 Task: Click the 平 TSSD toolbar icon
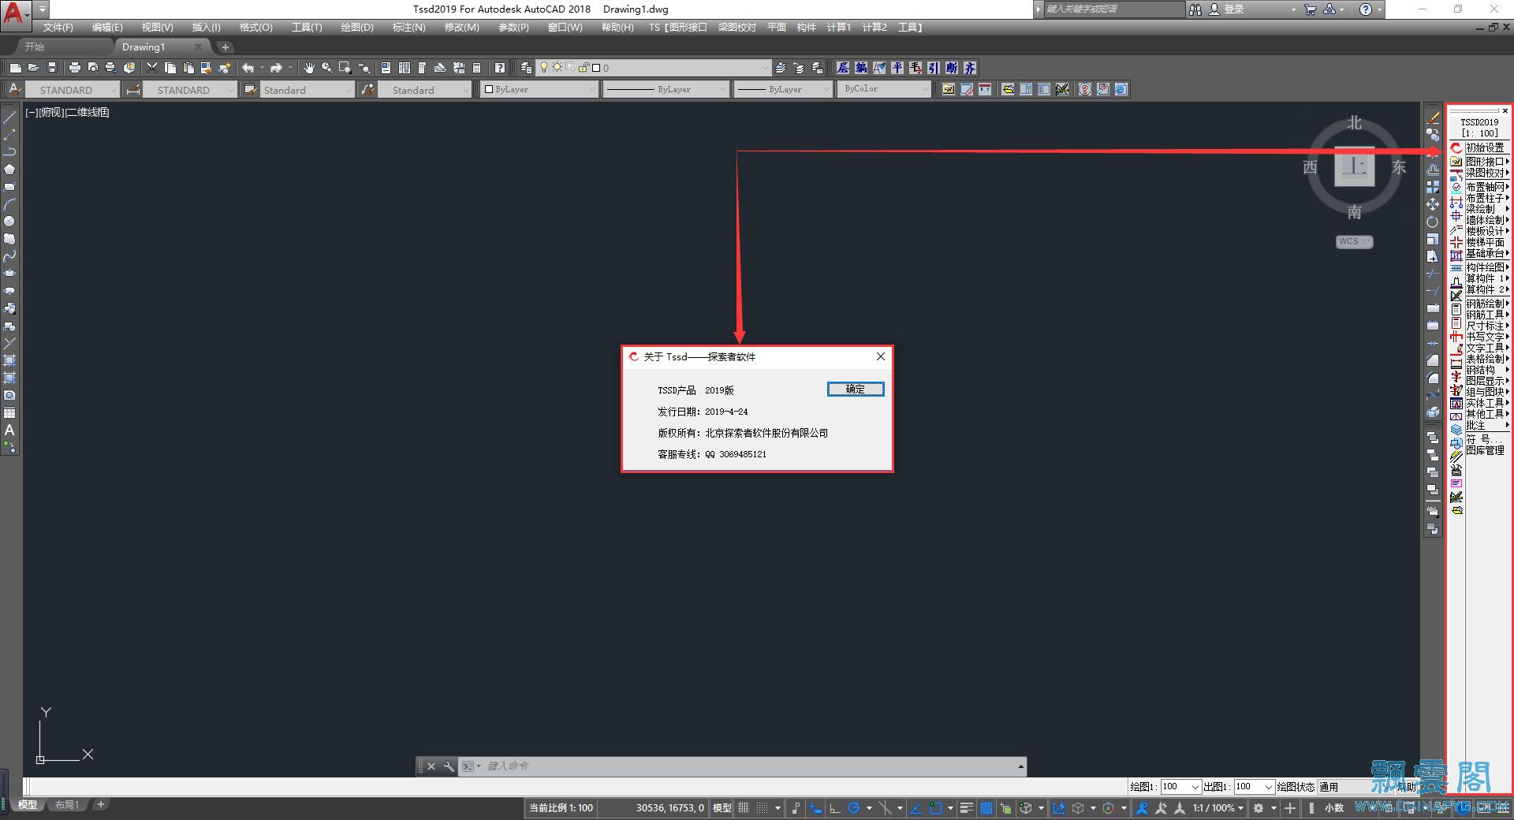pyautogui.click(x=897, y=68)
